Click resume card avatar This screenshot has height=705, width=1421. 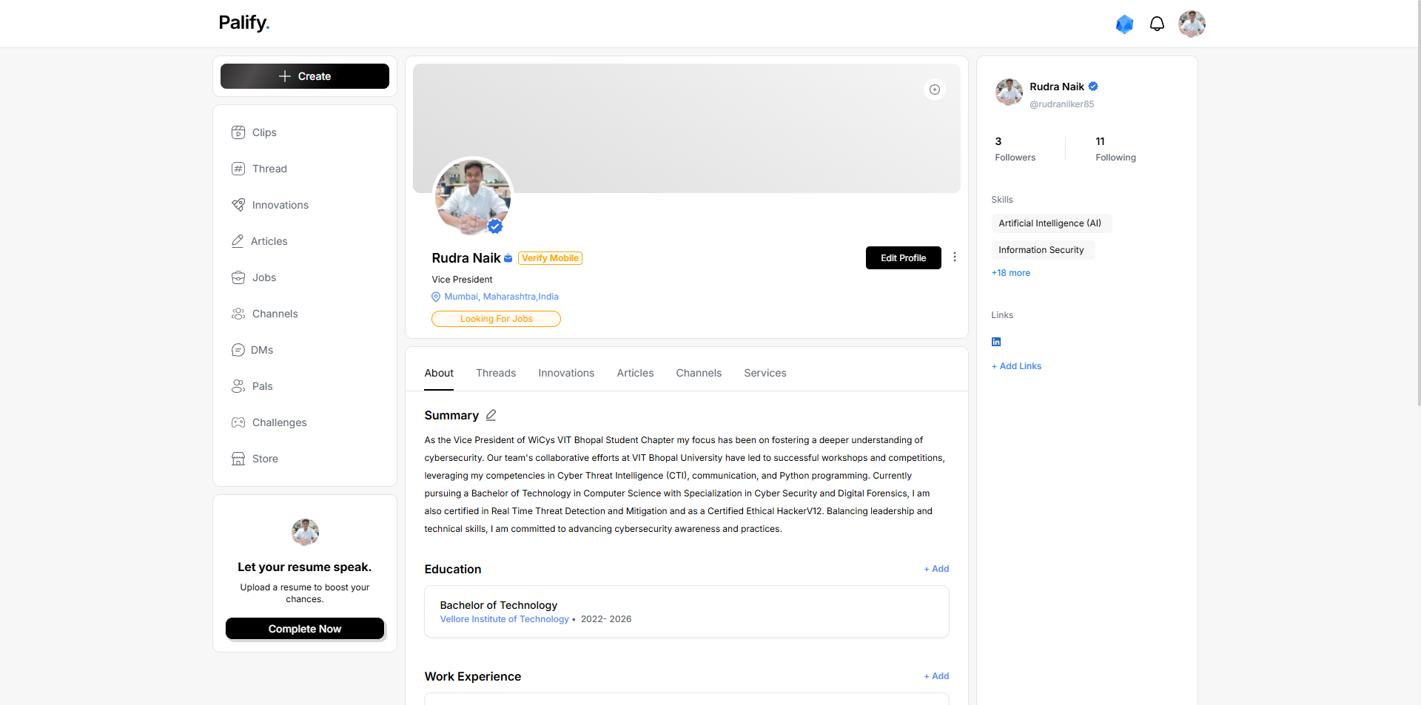point(305,532)
